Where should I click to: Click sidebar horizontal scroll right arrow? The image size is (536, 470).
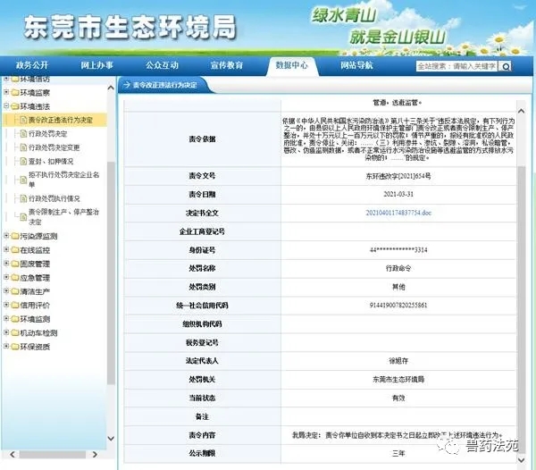click(95, 454)
